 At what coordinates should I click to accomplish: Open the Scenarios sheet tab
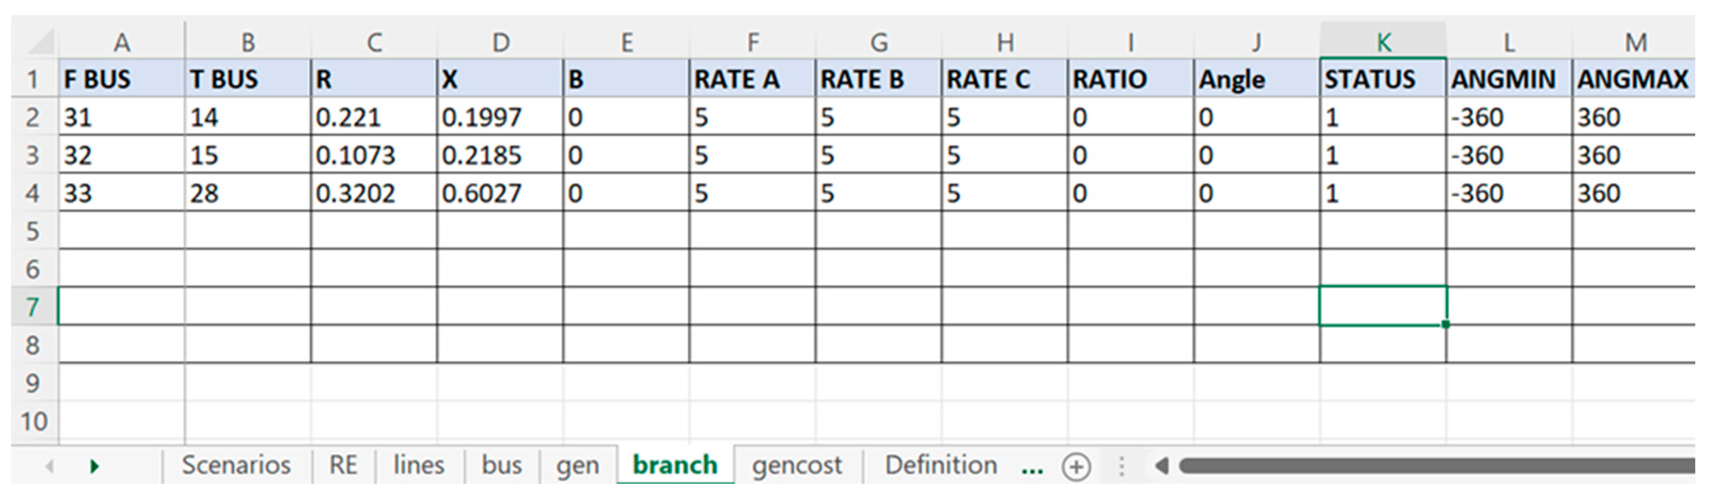click(236, 465)
